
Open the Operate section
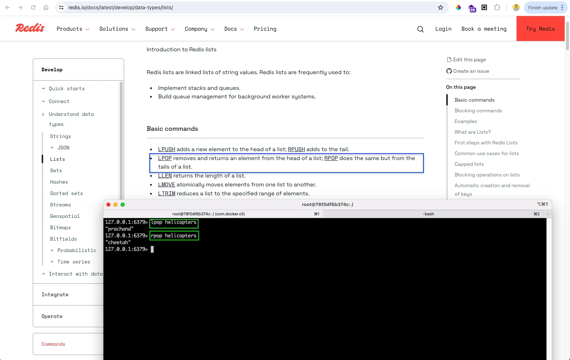pyautogui.click(x=52, y=316)
